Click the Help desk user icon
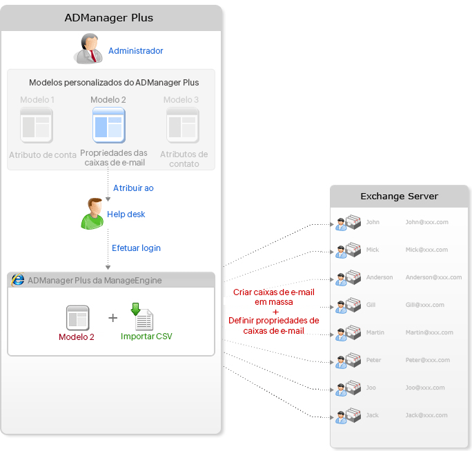This screenshot has height=451, width=472. [x=92, y=214]
